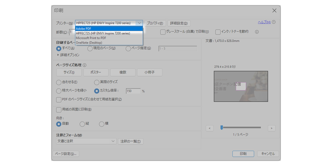This screenshot has height=166, width=332.
Task: Choose HPFEC725 HP ENVY Inspire printer option
Action: 109,33
